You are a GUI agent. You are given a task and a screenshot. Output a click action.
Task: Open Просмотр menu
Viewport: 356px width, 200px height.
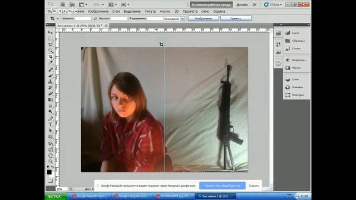pos(190,11)
